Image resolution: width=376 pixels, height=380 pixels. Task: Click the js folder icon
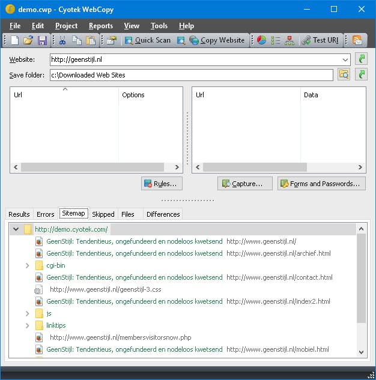(39, 313)
